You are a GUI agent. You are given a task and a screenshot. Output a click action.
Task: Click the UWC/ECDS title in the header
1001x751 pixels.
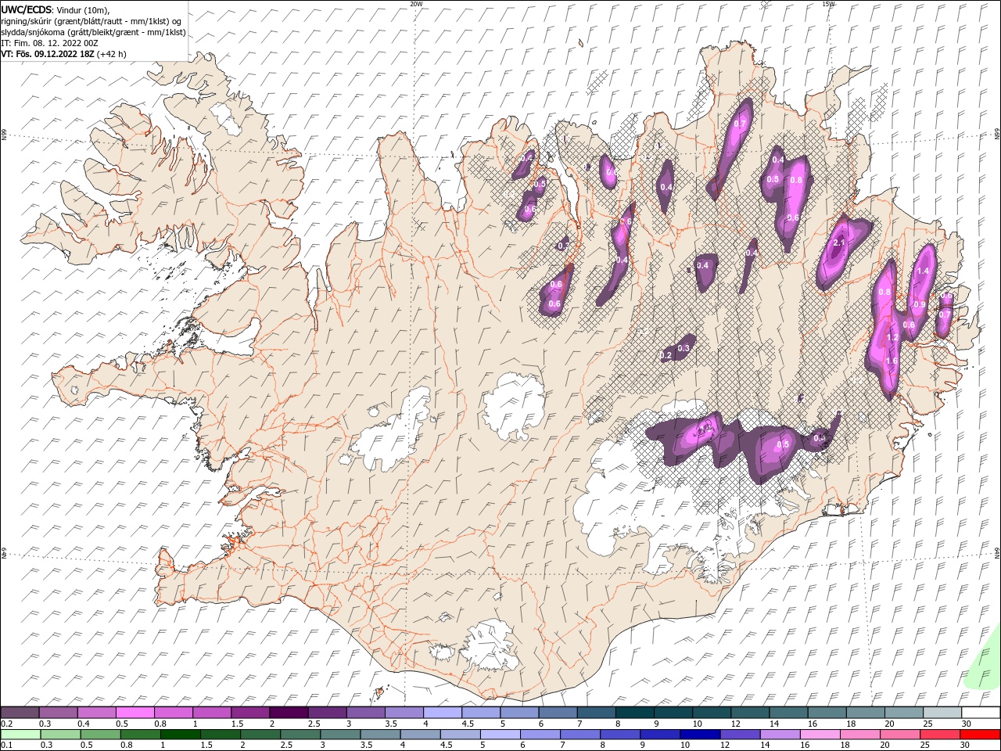tap(27, 9)
